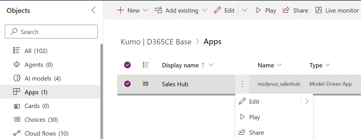
Task: Click the Objects pane heading
Action: point(18,10)
